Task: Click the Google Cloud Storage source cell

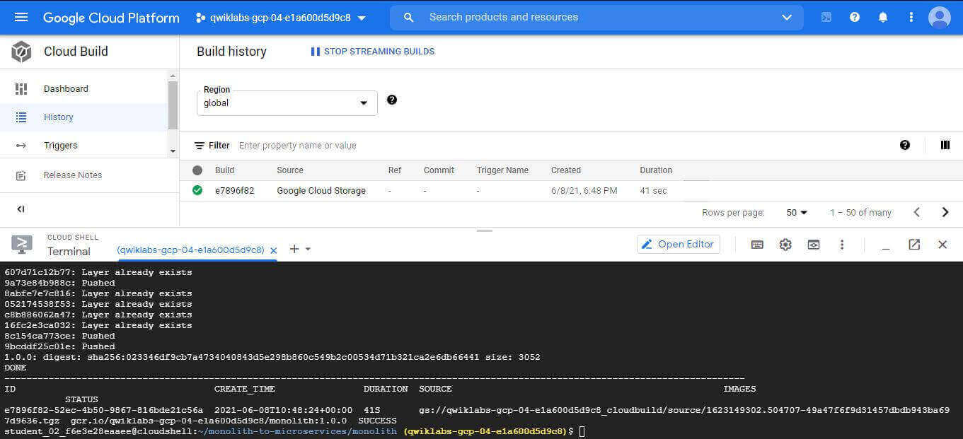Action: tap(321, 190)
